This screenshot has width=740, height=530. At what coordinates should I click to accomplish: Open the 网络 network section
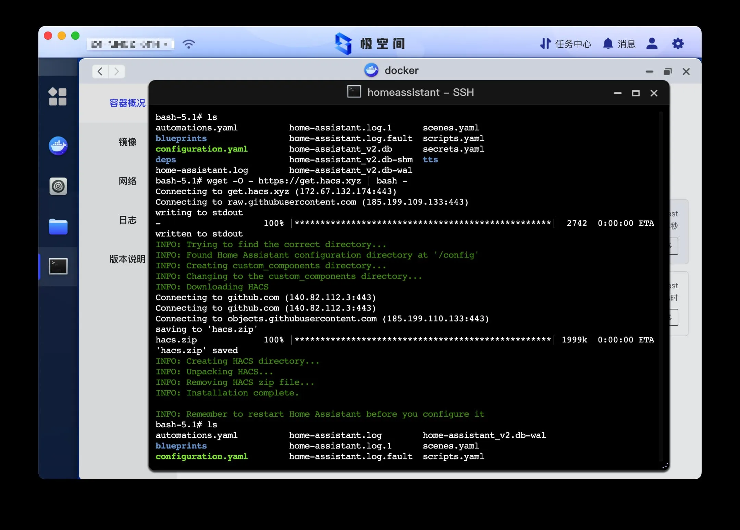coord(127,181)
